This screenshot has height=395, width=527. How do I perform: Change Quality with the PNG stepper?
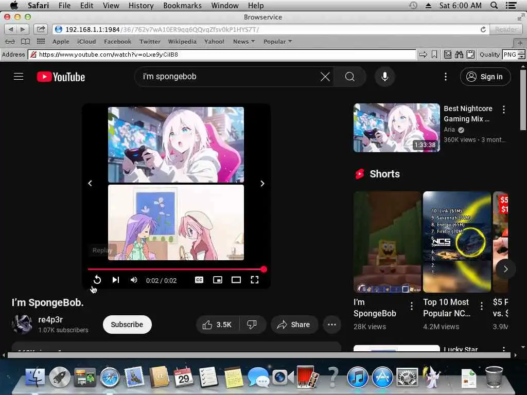click(521, 55)
